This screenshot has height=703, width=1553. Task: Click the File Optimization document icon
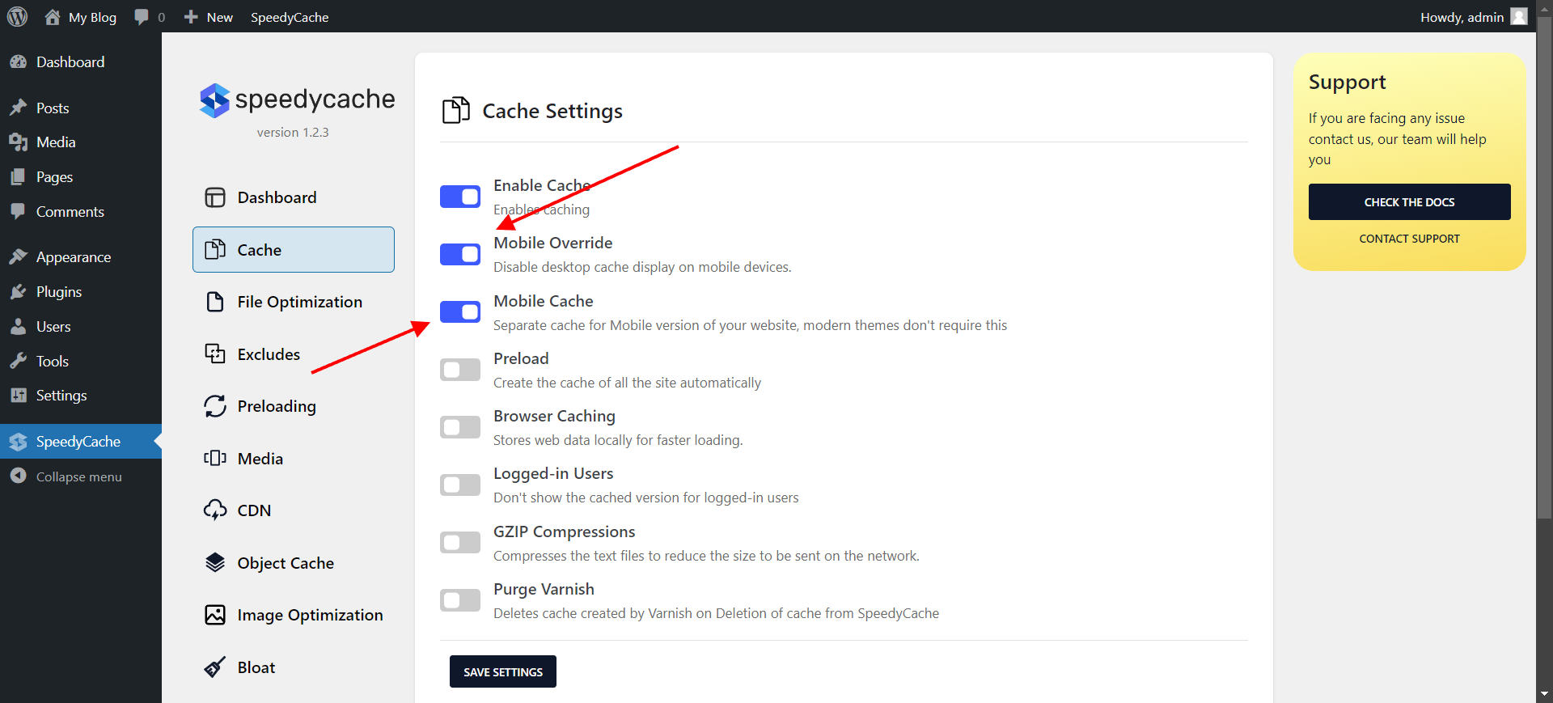[215, 302]
